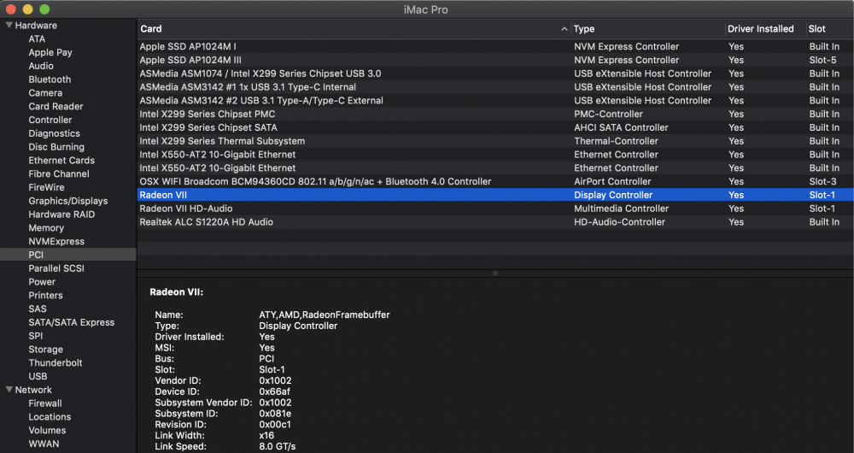Screen dimensions: 854x453
Task: Click the Link Speed value 8.0 GT/s
Action: (278, 446)
